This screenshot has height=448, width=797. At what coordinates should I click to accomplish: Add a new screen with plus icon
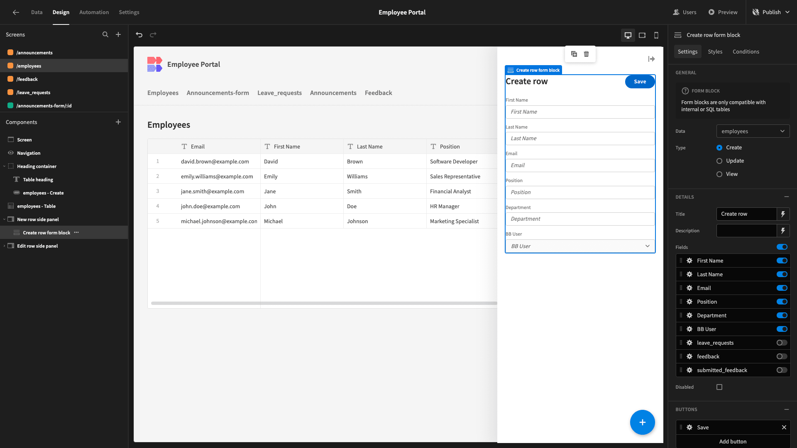(x=118, y=35)
